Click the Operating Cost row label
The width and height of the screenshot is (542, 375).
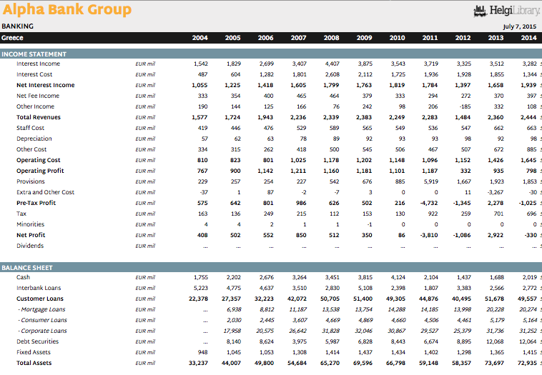[x=39, y=160]
